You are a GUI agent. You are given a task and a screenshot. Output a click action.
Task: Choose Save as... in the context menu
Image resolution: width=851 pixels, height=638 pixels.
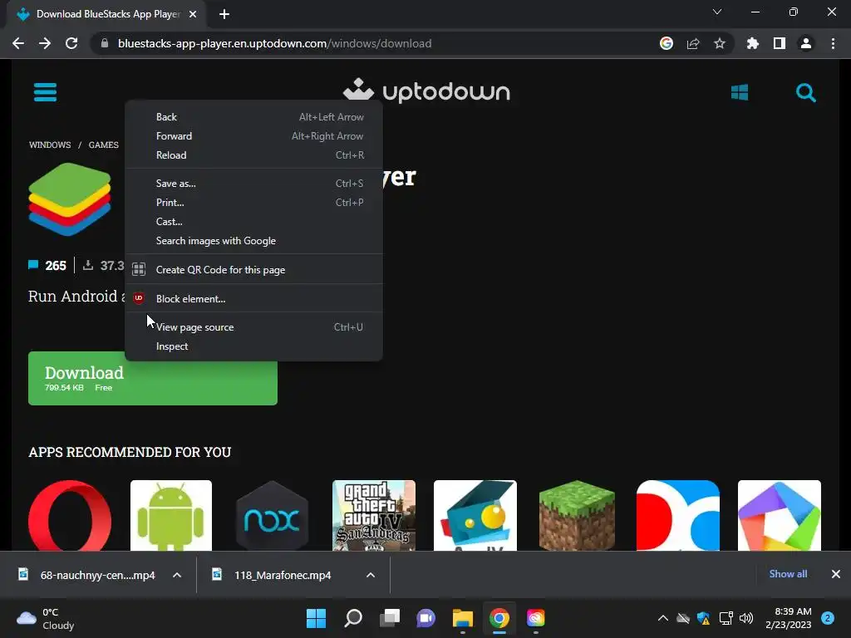point(253,184)
